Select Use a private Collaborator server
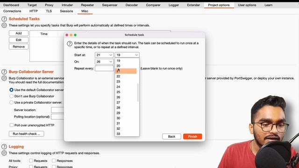The height and width of the screenshot is (168, 299). tap(11, 103)
